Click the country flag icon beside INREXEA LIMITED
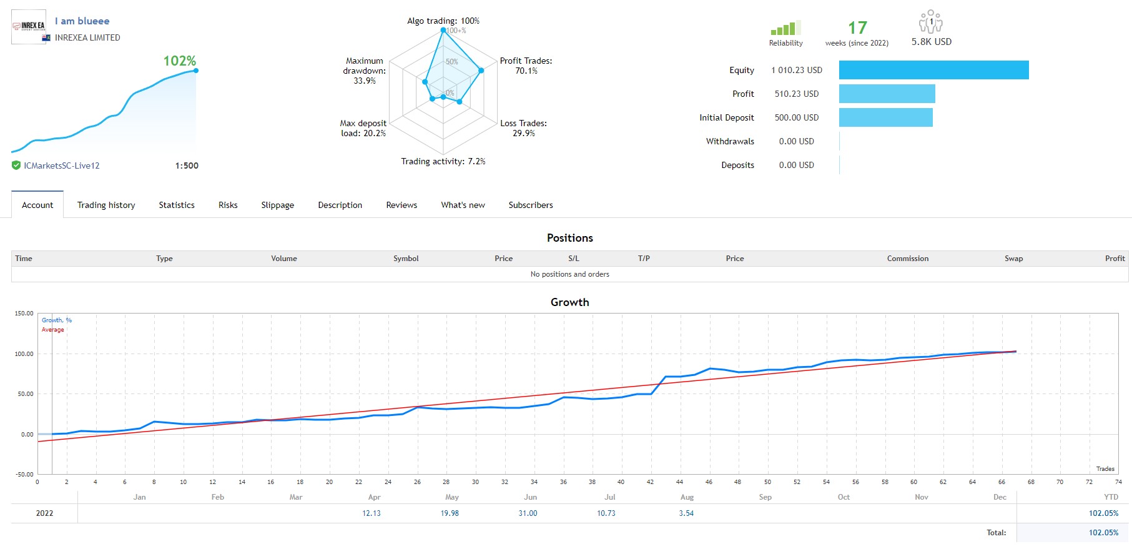1132x554 pixels. (46, 38)
